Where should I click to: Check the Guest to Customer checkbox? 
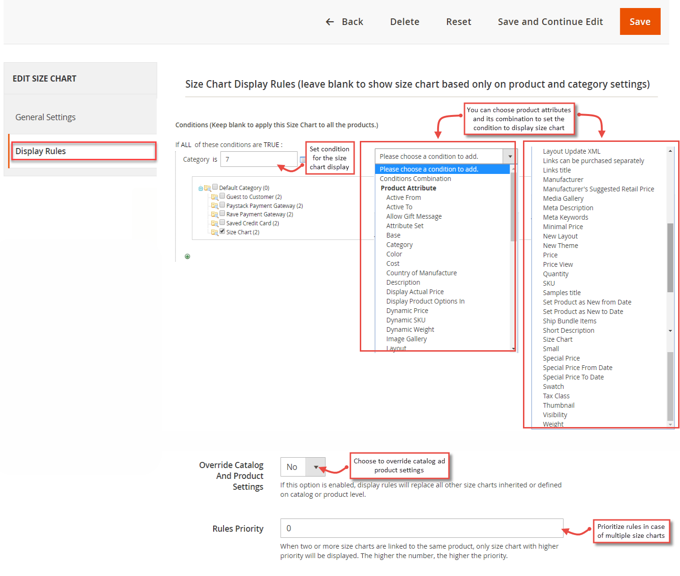coord(222,197)
